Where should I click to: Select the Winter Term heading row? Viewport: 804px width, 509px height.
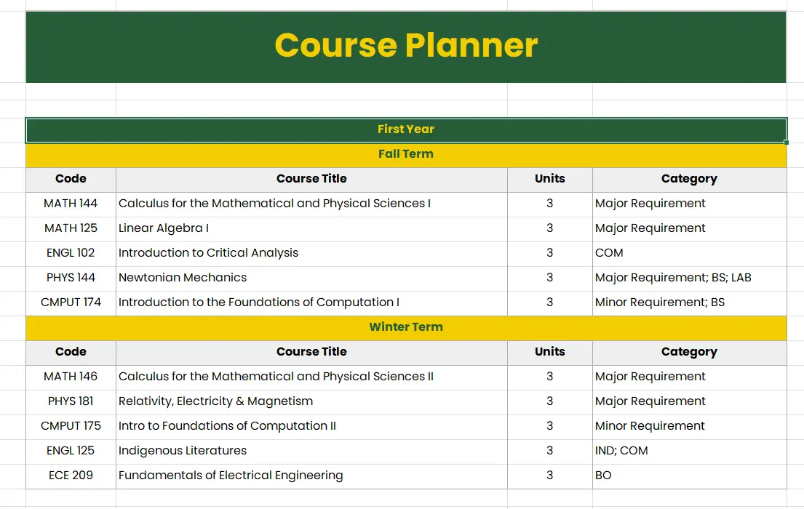tap(406, 327)
